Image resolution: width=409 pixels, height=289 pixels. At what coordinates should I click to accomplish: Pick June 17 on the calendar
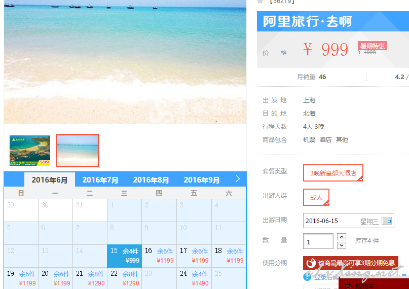click(x=194, y=256)
